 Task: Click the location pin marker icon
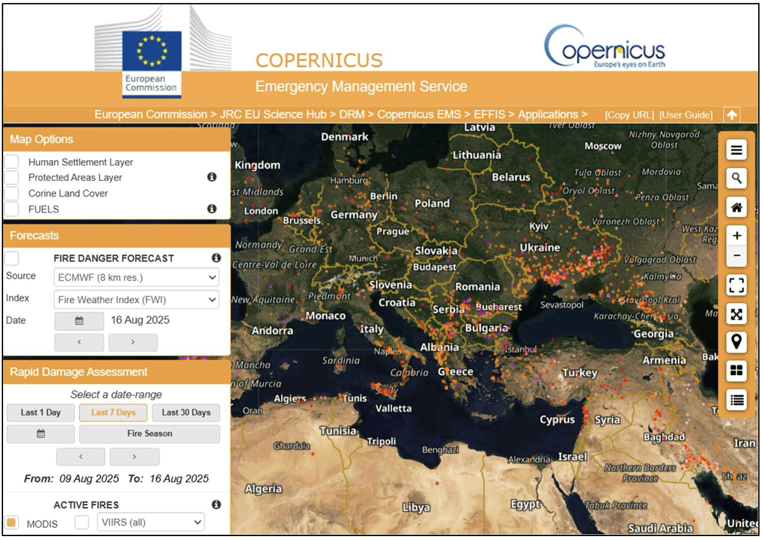click(x=736, y=342)
